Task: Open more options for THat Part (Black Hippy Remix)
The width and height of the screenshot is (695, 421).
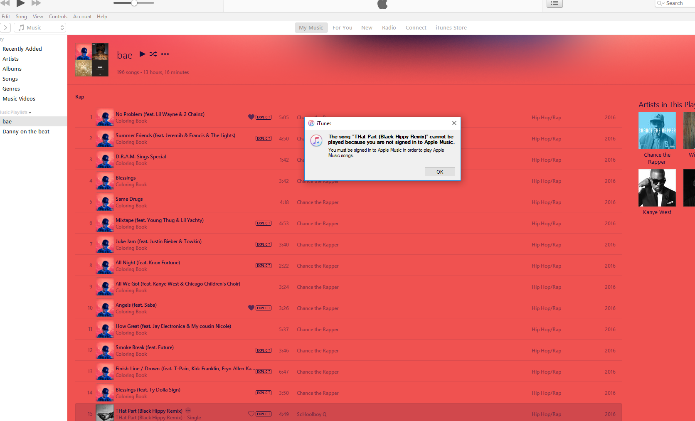Action: (188, 411)
